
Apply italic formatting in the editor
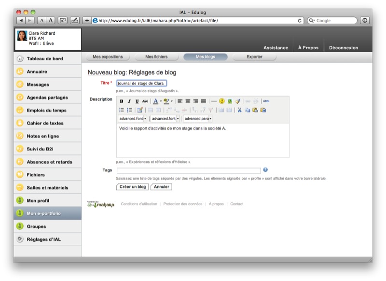coord(129,101)
